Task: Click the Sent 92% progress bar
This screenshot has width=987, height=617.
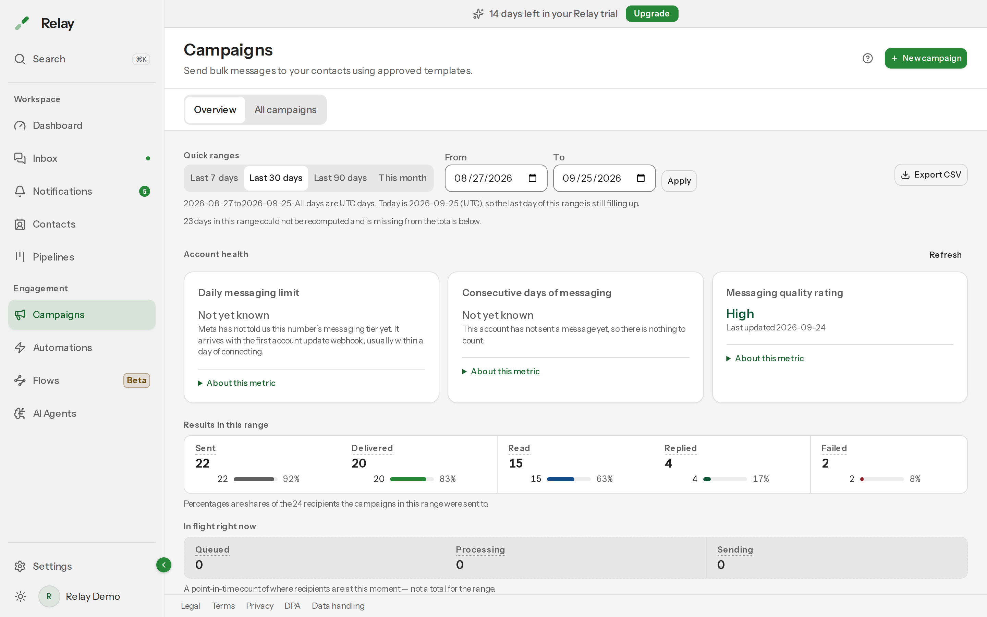Action: 255,479
